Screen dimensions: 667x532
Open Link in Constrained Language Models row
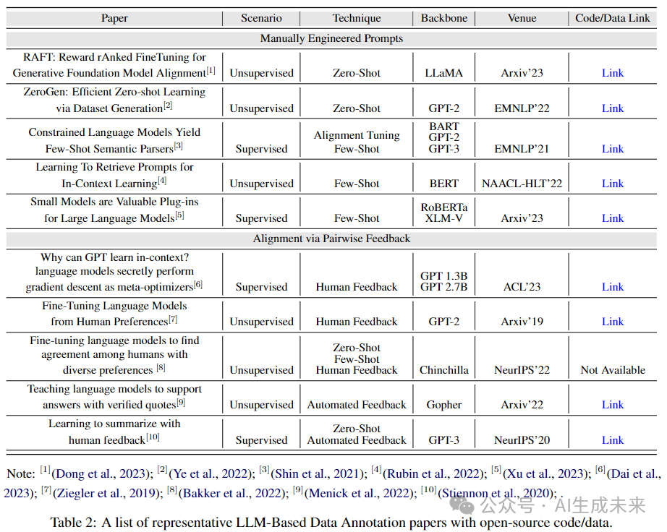(612, 149)
